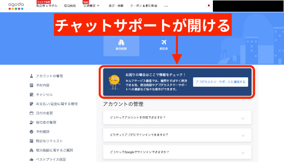Click chevron on アカウントを作成 FAQ row

[x=243, y=118]
